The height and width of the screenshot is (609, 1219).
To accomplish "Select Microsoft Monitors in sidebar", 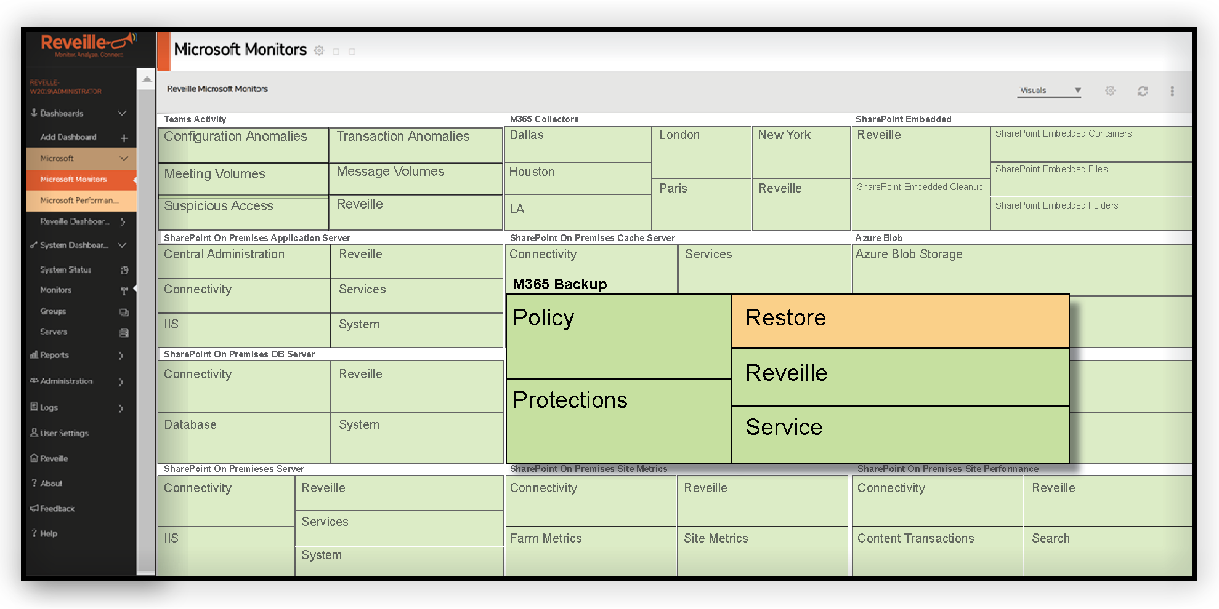I will [x=81, y=180].
